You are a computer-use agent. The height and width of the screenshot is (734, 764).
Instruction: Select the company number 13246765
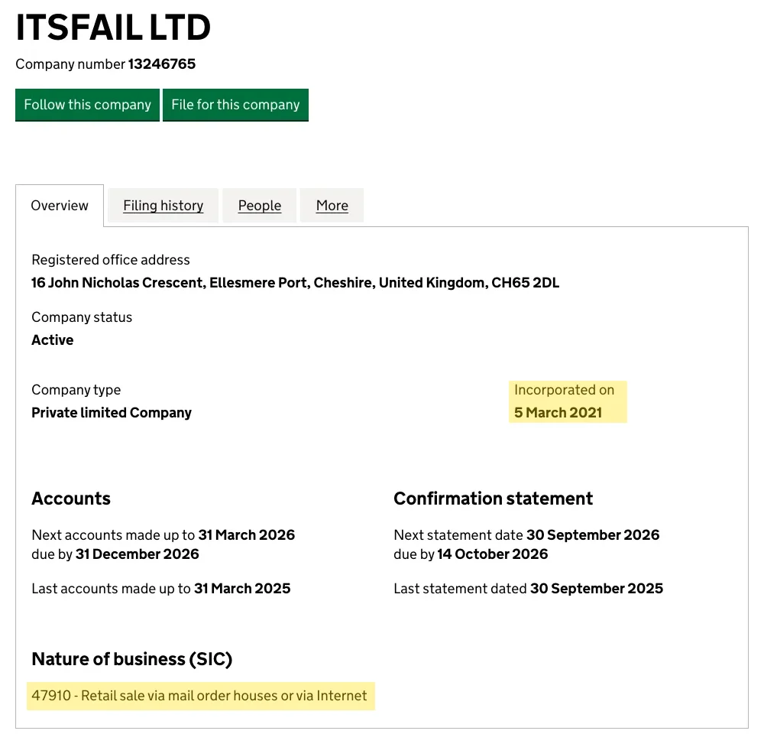click(x=162, y=64)
